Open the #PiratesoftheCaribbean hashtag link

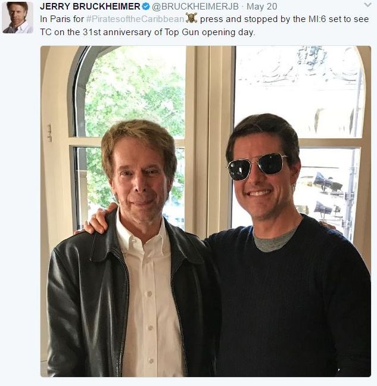point(135,19)
